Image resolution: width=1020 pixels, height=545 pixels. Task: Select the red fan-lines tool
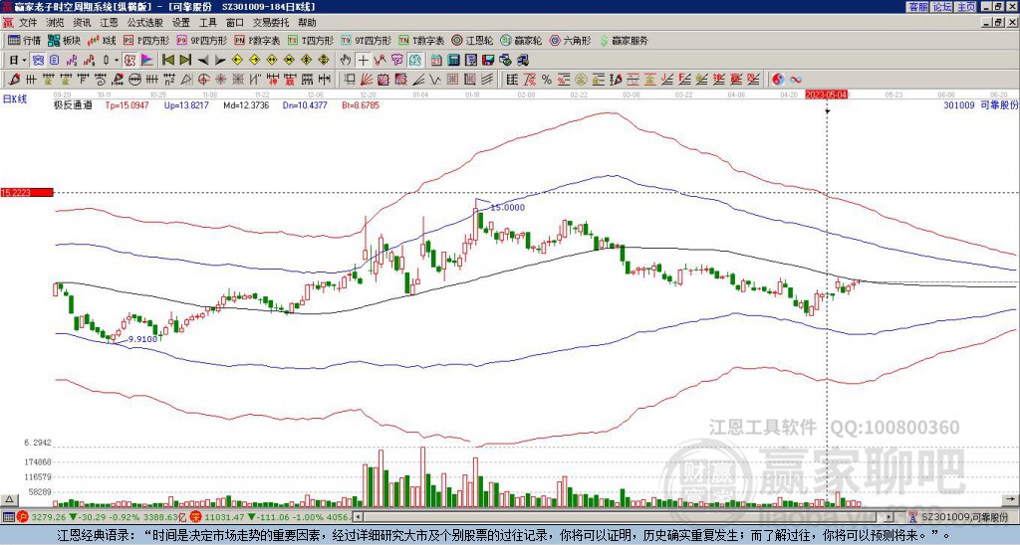point(367,80)
